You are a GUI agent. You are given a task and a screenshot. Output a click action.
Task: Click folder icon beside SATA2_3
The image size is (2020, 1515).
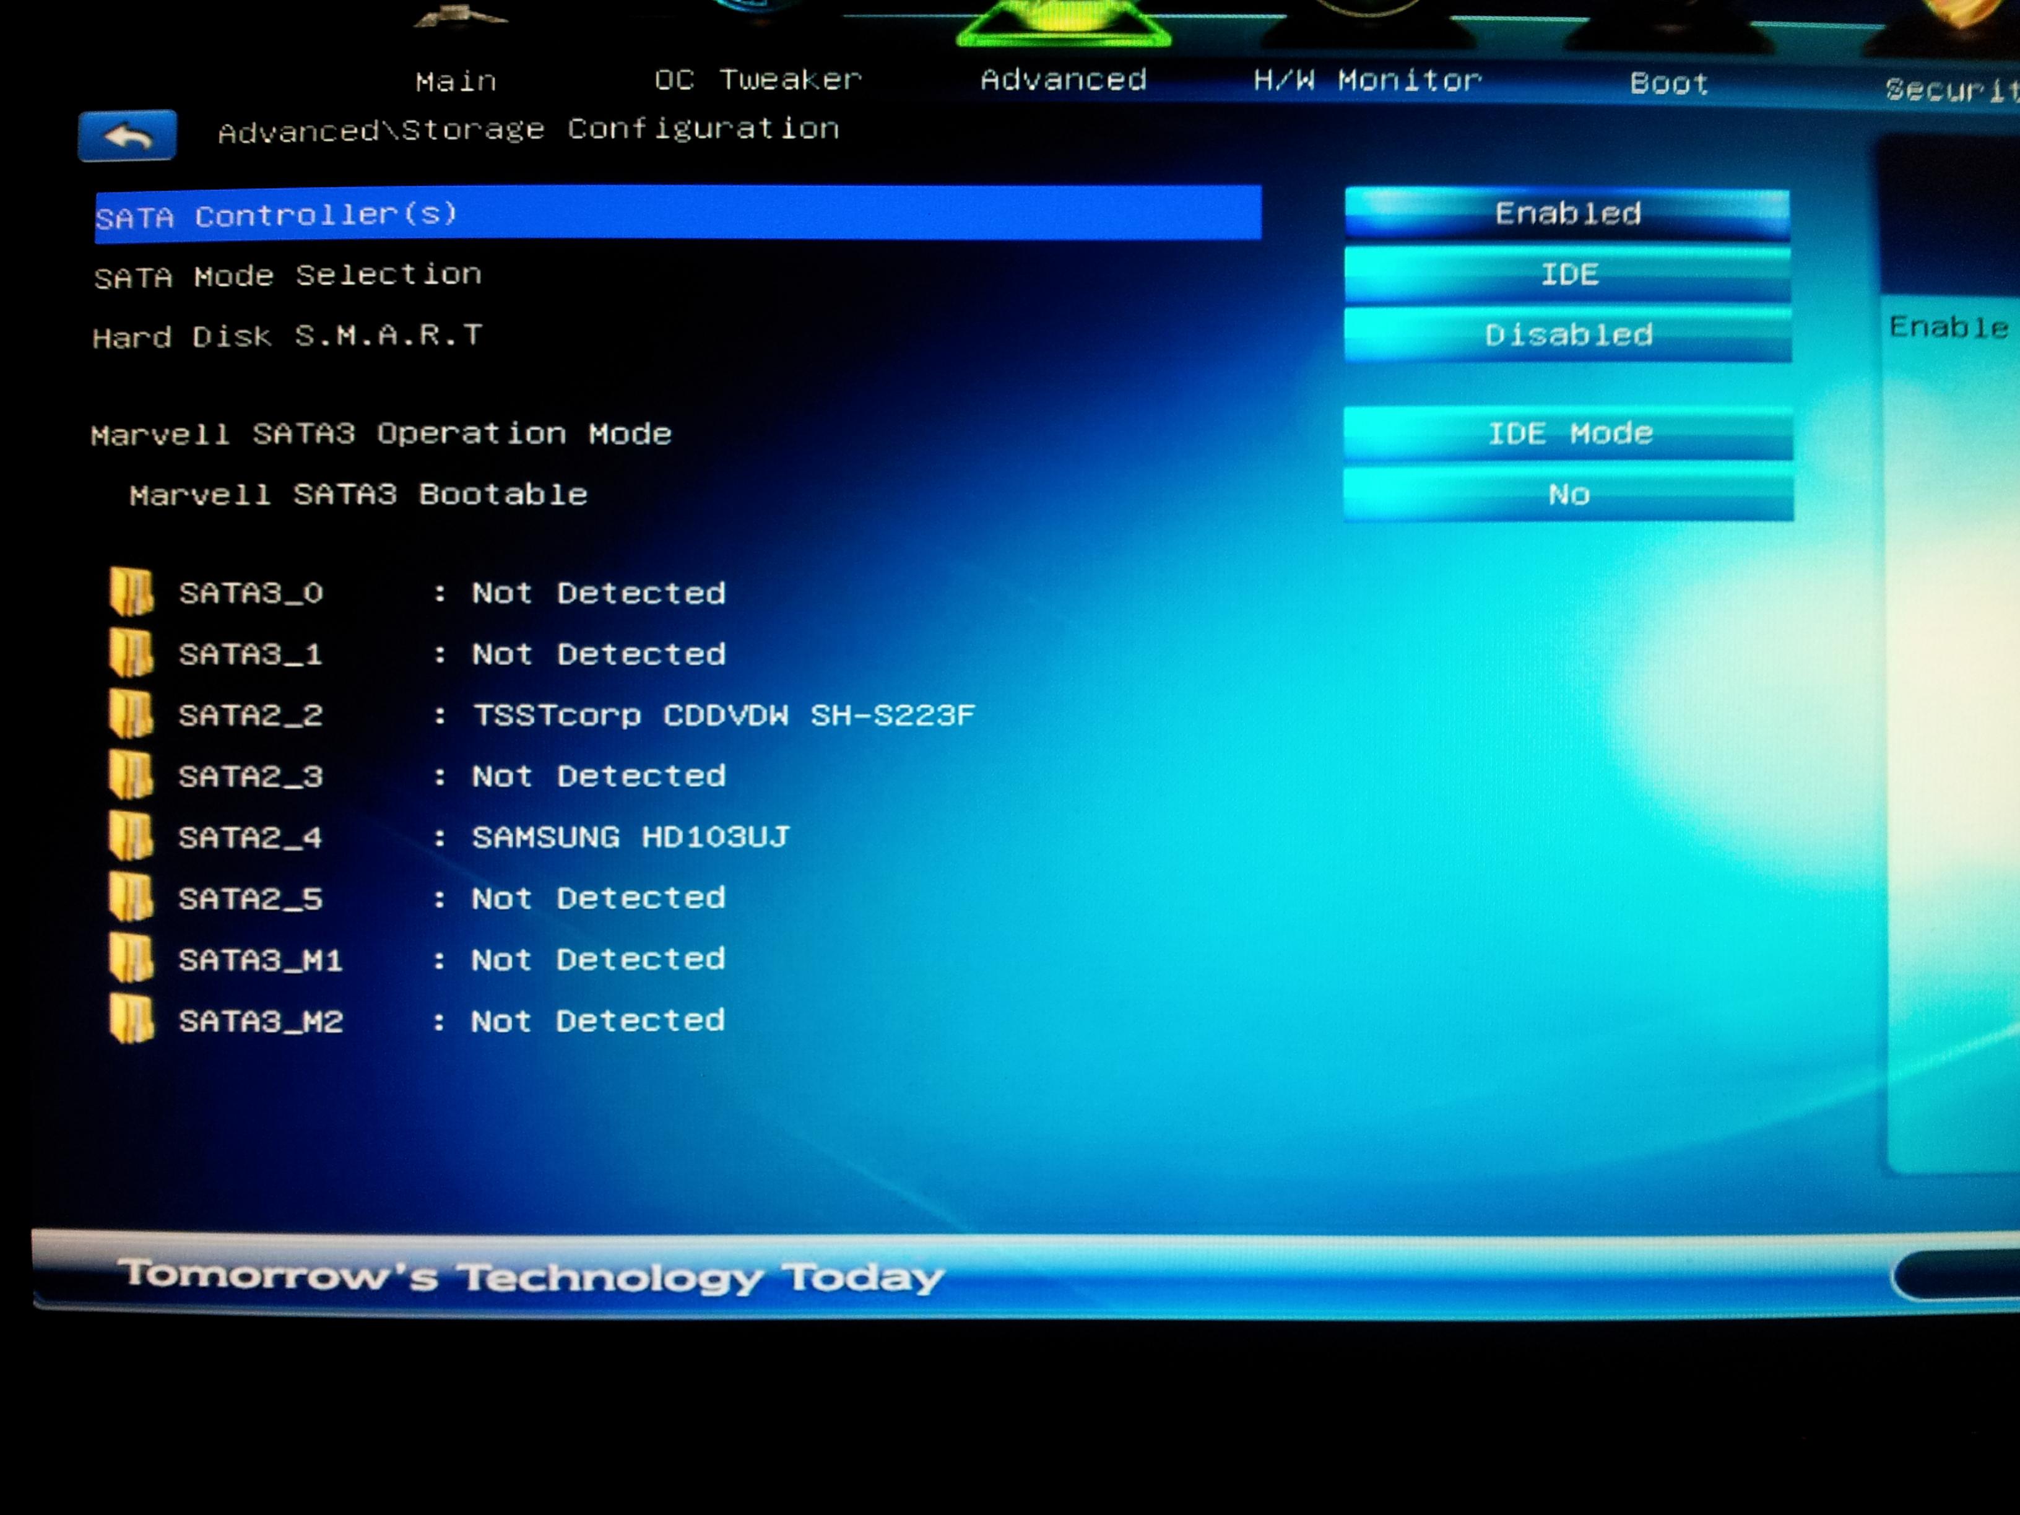pos(131,775)
